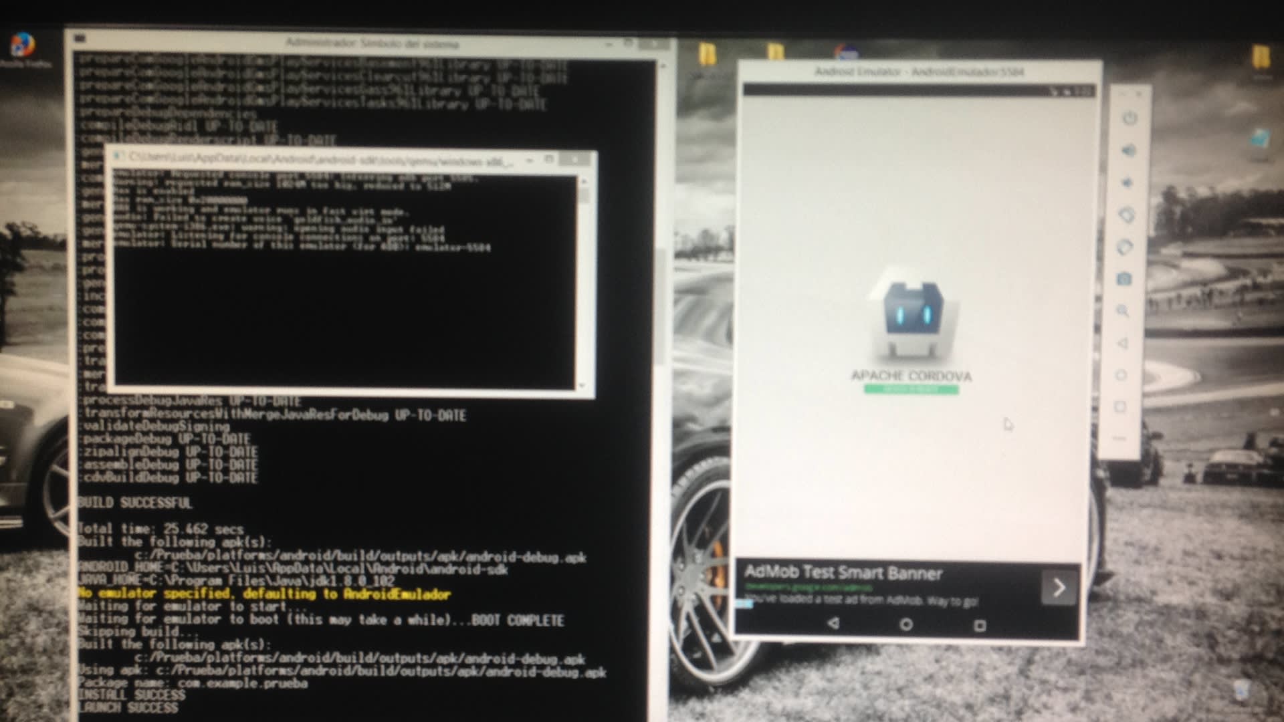
Task: Click the Waiting for emulator to boot line
Action: tap(321, 620)
